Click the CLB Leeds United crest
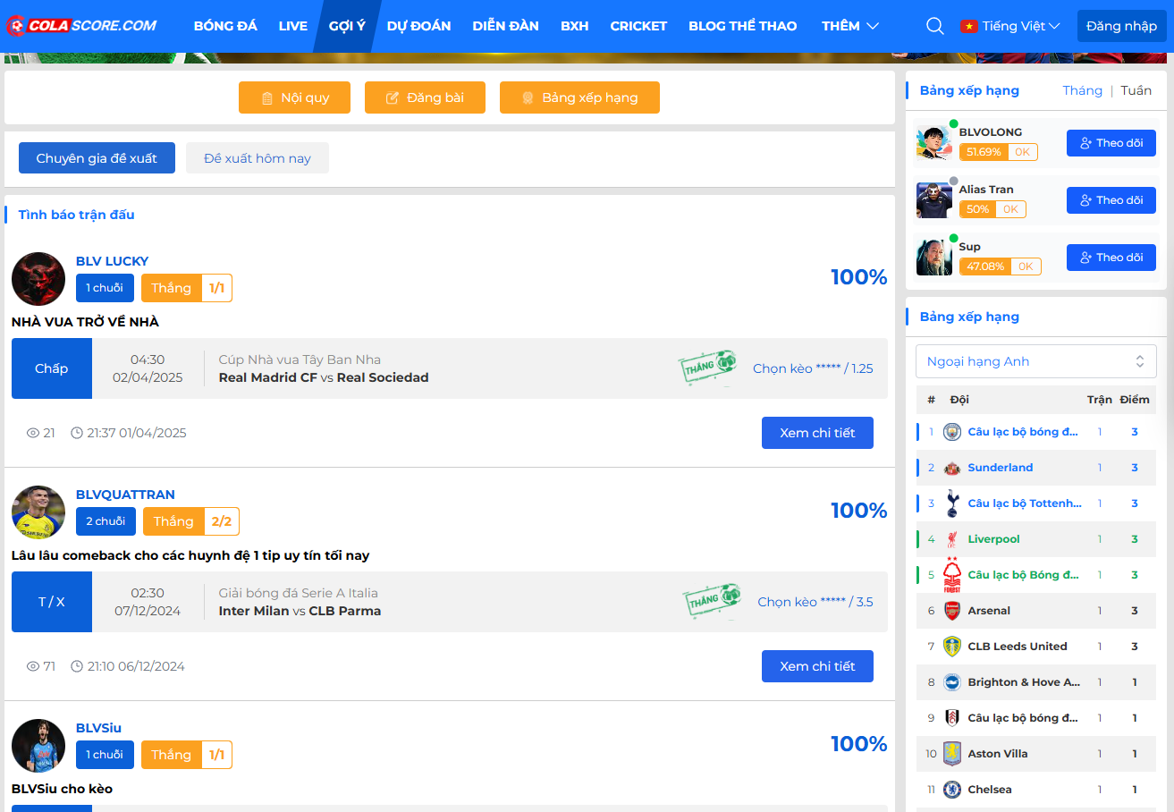Screen dimensions: 1174x812 click(952, 647)
